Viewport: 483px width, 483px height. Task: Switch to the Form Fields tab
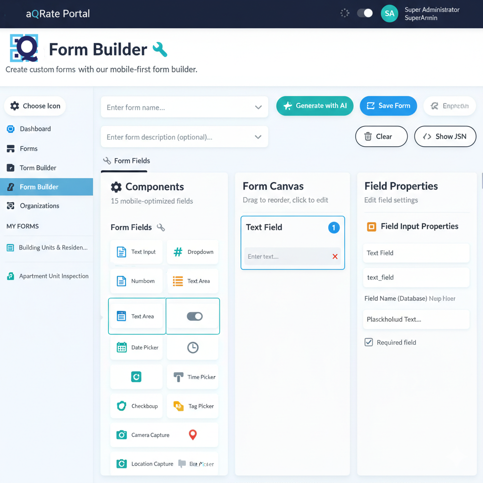tap(126, 161)
